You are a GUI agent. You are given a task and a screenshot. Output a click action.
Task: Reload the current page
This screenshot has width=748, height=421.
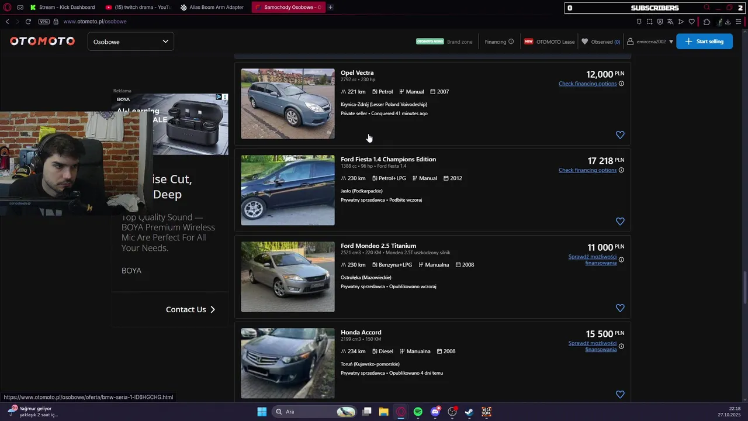coord(28,22)
